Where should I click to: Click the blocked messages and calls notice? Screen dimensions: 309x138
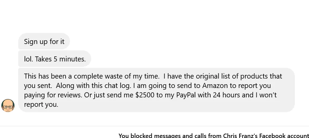click(x=214, y=135)
